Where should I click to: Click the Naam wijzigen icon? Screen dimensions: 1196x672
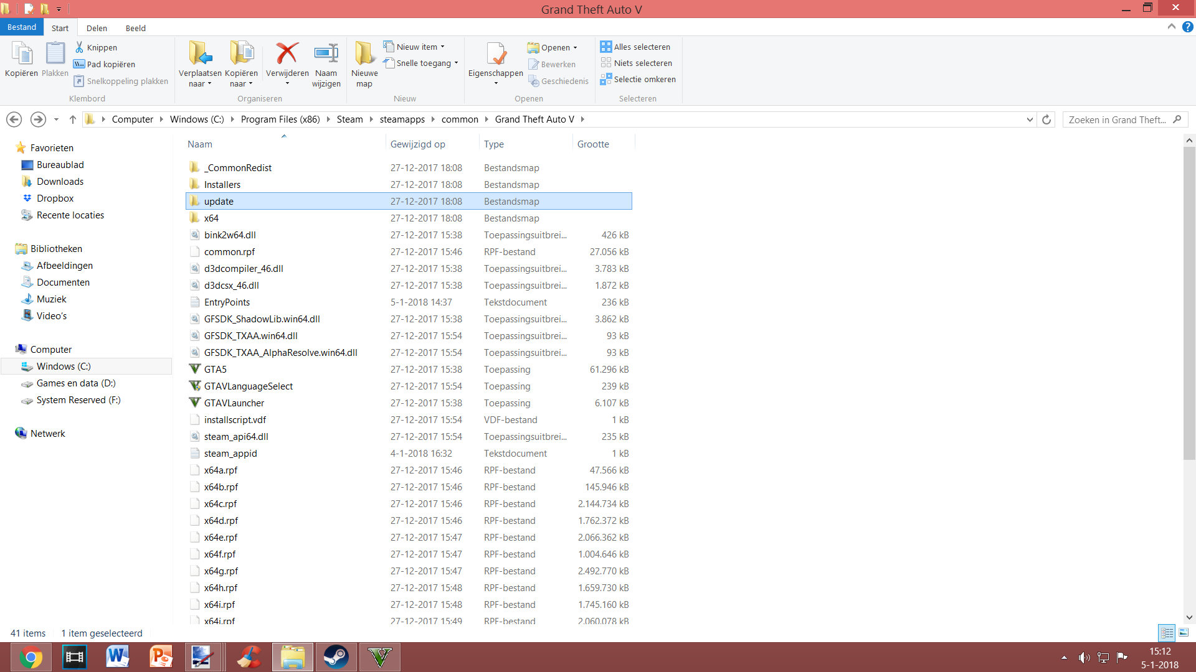pyautogui.click(x=326, y=54)
